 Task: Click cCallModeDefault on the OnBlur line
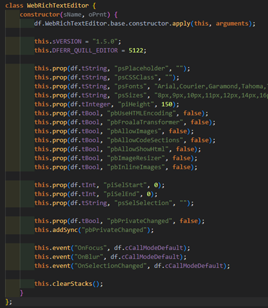[x=150, y=257]
